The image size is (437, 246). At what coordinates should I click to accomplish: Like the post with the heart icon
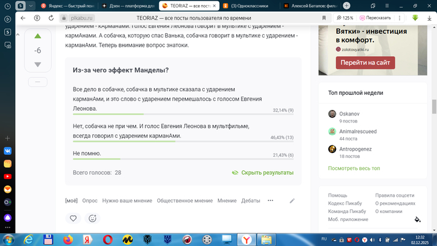click(x=73, y=219)
